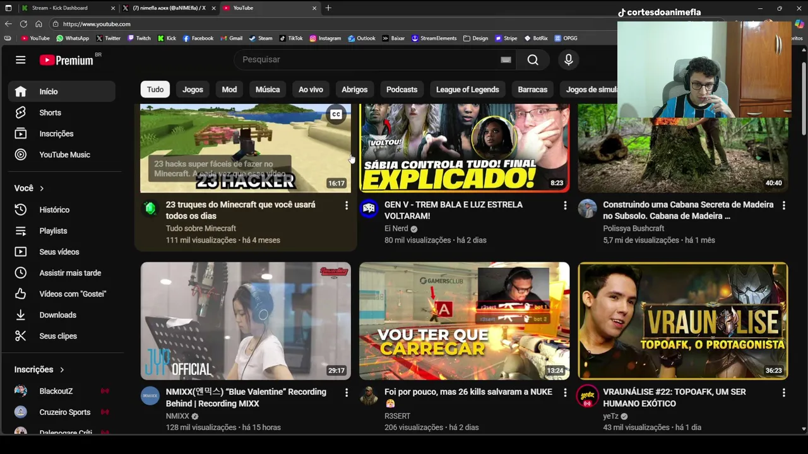Open a new browser tab

point(328,8)
